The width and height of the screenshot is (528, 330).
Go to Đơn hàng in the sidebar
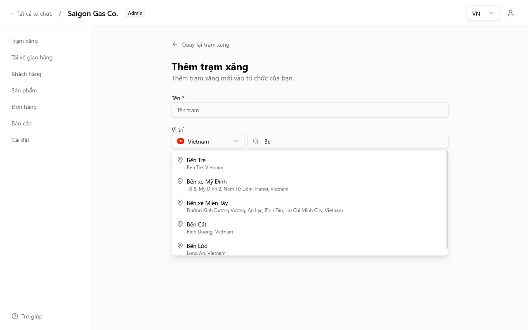tap(24, 107)
